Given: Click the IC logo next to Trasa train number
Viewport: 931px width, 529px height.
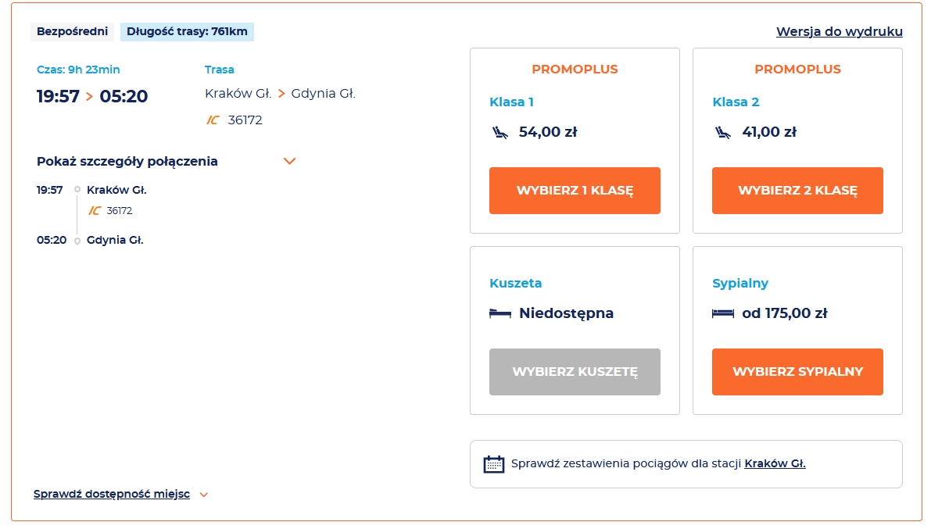Looking at the screenshot, I should coord(213,120).
